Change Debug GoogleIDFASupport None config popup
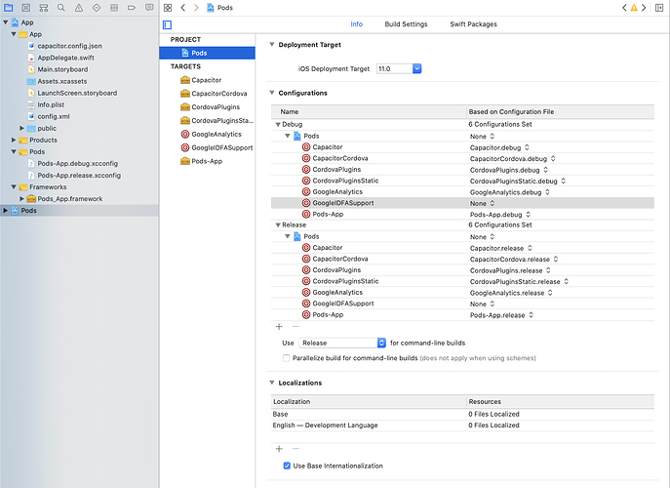 pyautogui.click(x=483, y=204)
